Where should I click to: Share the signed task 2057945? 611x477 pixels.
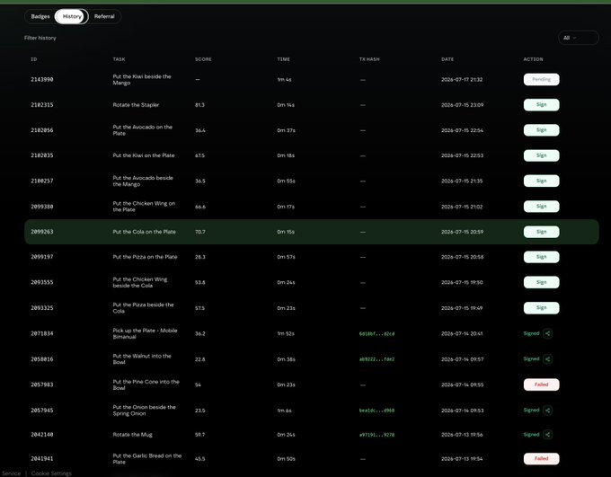[x=547, y=410]
